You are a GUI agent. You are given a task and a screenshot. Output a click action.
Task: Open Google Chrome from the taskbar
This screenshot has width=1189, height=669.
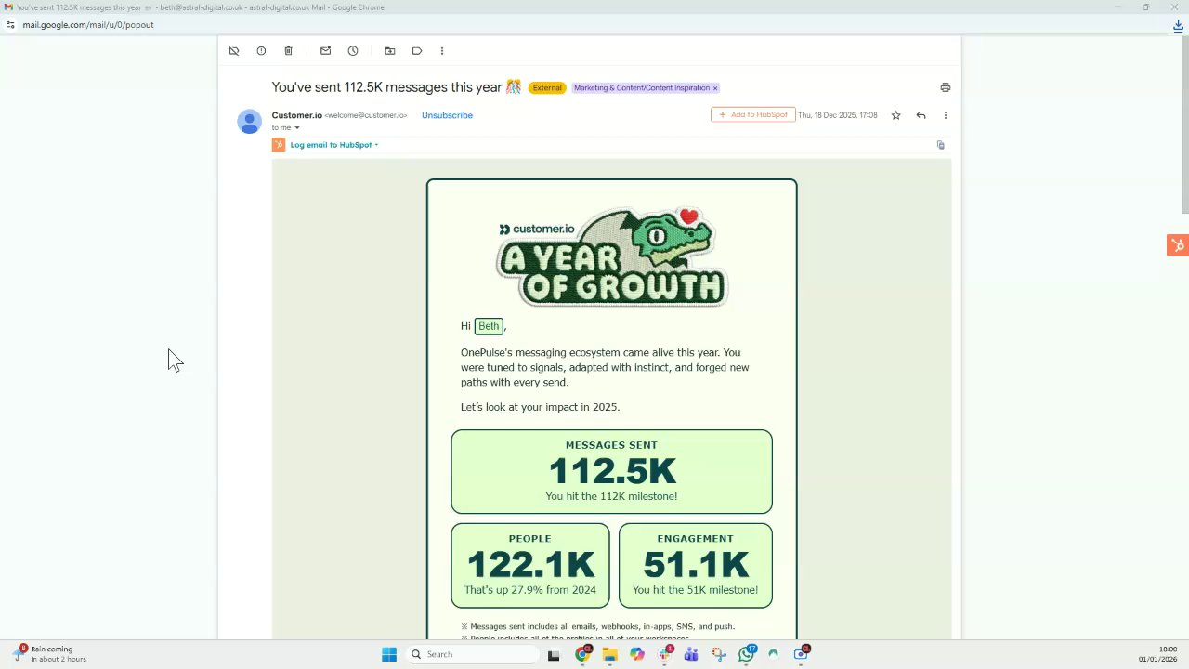(582, 654)
